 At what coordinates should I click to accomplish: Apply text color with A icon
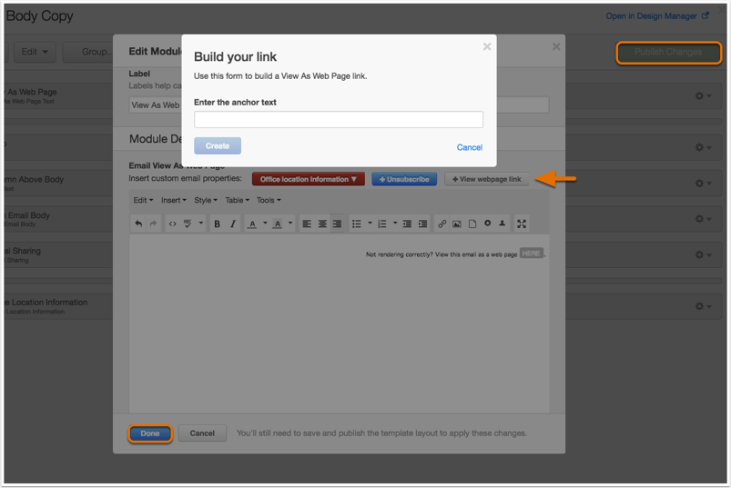coord(252,224)
